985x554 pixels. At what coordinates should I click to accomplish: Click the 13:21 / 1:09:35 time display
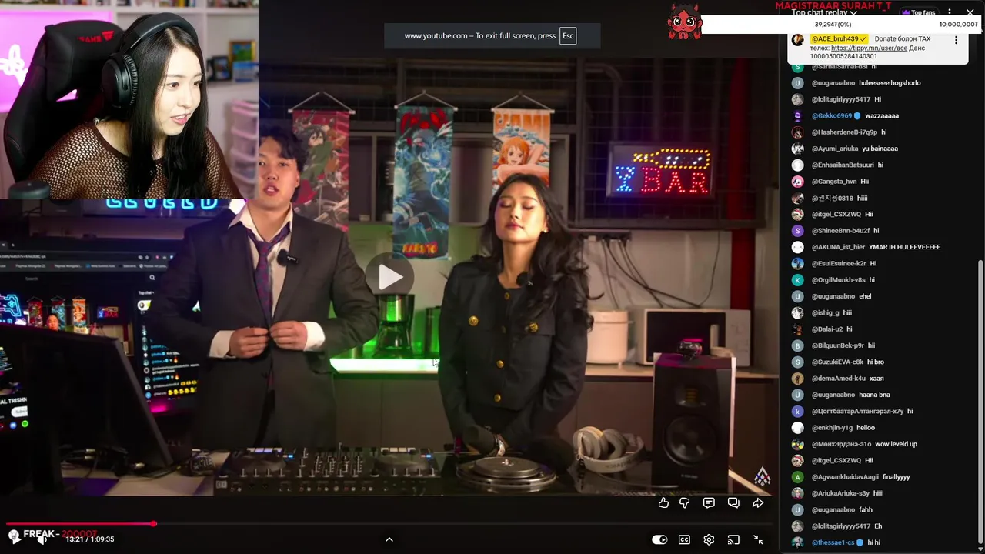pyautogui.click(x=90, y=539)
